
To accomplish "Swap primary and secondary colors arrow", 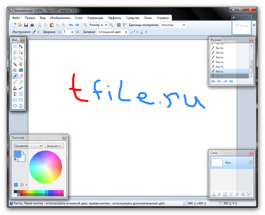I will [23, 152].
